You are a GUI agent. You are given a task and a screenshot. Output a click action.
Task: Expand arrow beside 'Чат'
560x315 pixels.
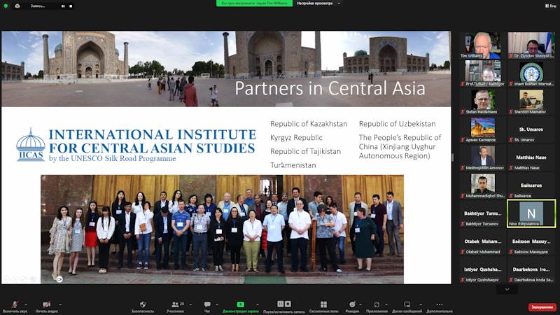click(216, 304)
